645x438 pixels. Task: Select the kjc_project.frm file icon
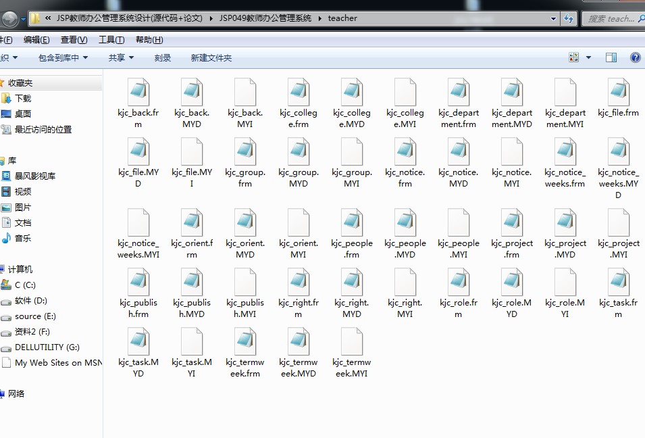click(512, 222)
